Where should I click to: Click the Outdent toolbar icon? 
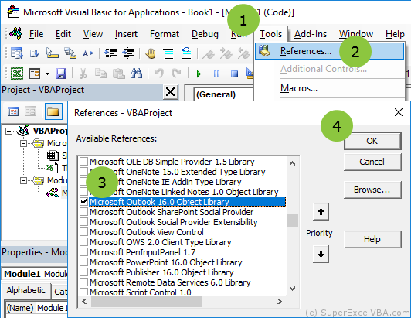coord(128,53)
